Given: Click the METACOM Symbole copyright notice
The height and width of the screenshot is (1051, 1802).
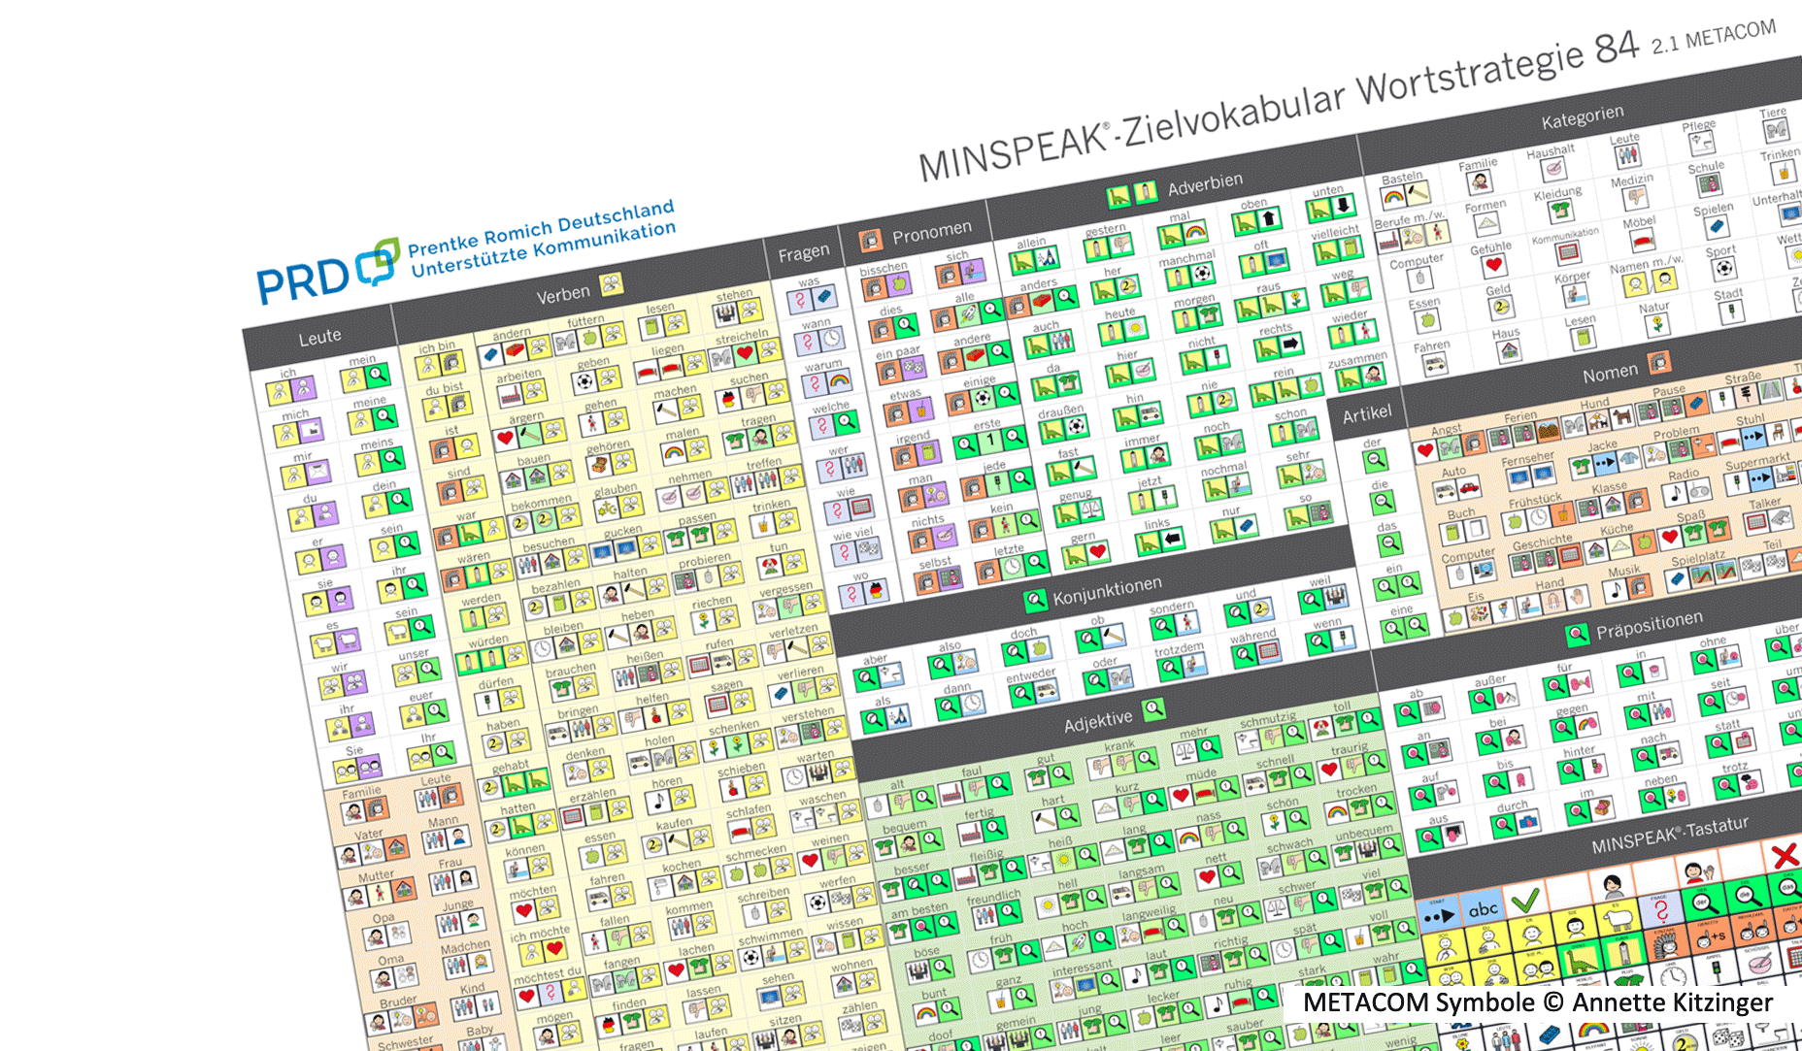Looking at the screenshot, I should (1537, 1002).
